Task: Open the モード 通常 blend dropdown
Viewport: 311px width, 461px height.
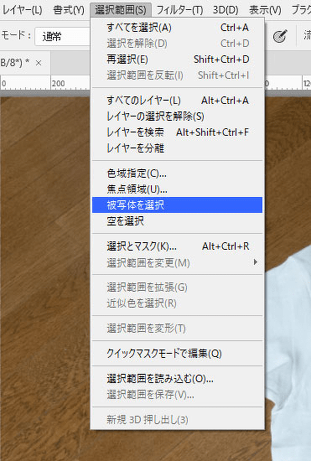Action: click(x=63, y=36)
